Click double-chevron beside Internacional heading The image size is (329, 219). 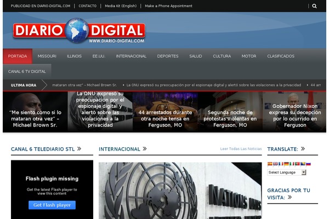tap(145, 149)
